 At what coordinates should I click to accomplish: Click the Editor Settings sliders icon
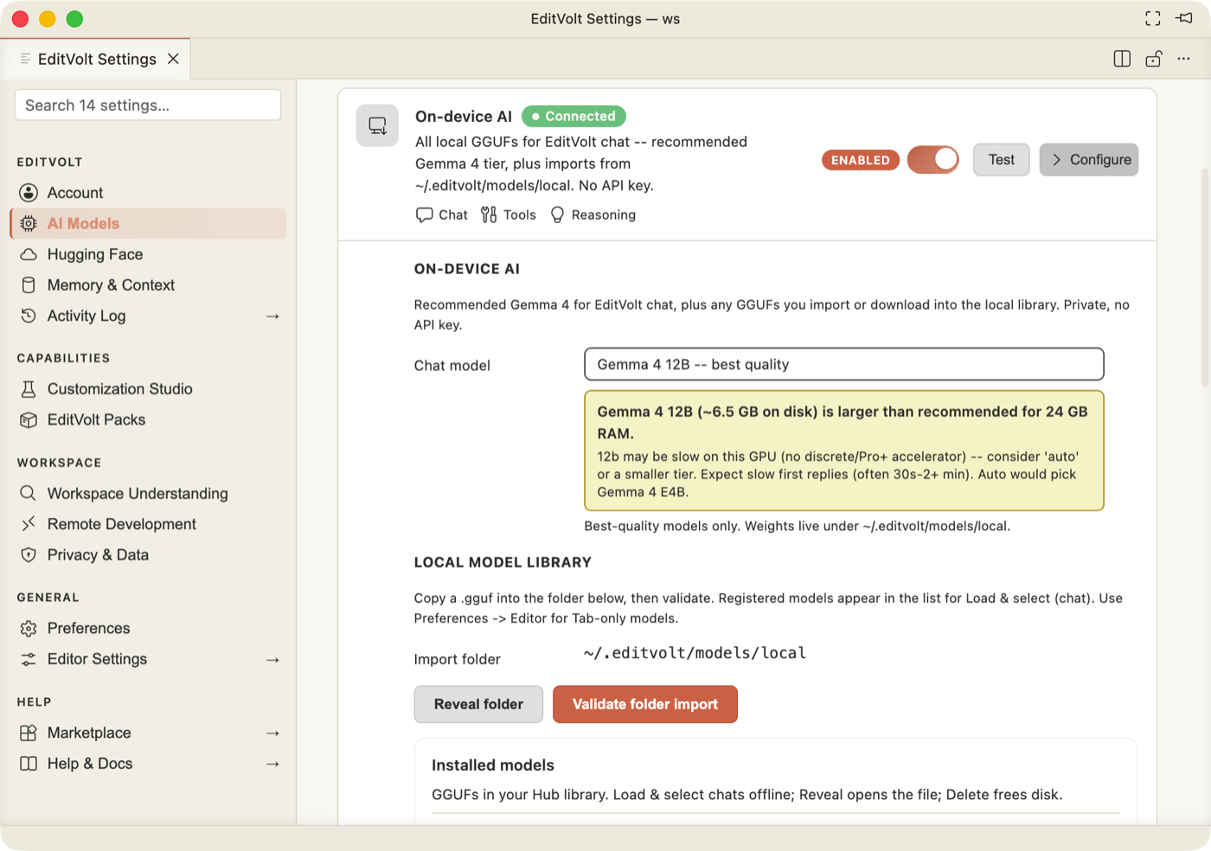tap(29, 659)
